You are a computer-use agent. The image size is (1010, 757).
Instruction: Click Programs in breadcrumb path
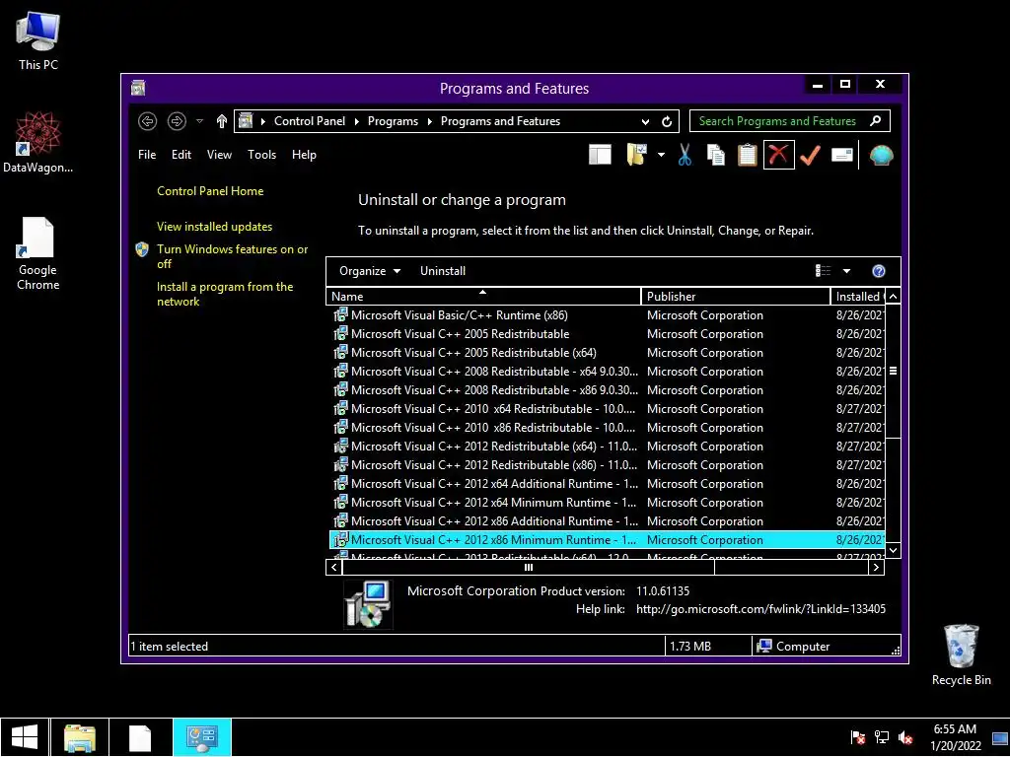coord(393,121)
